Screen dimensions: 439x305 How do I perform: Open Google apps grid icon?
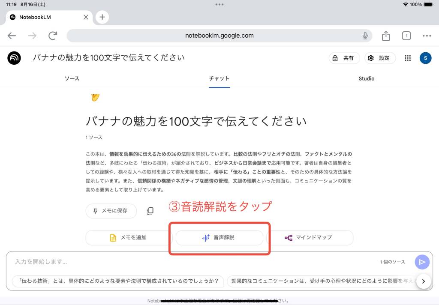(x=408, y=58)
